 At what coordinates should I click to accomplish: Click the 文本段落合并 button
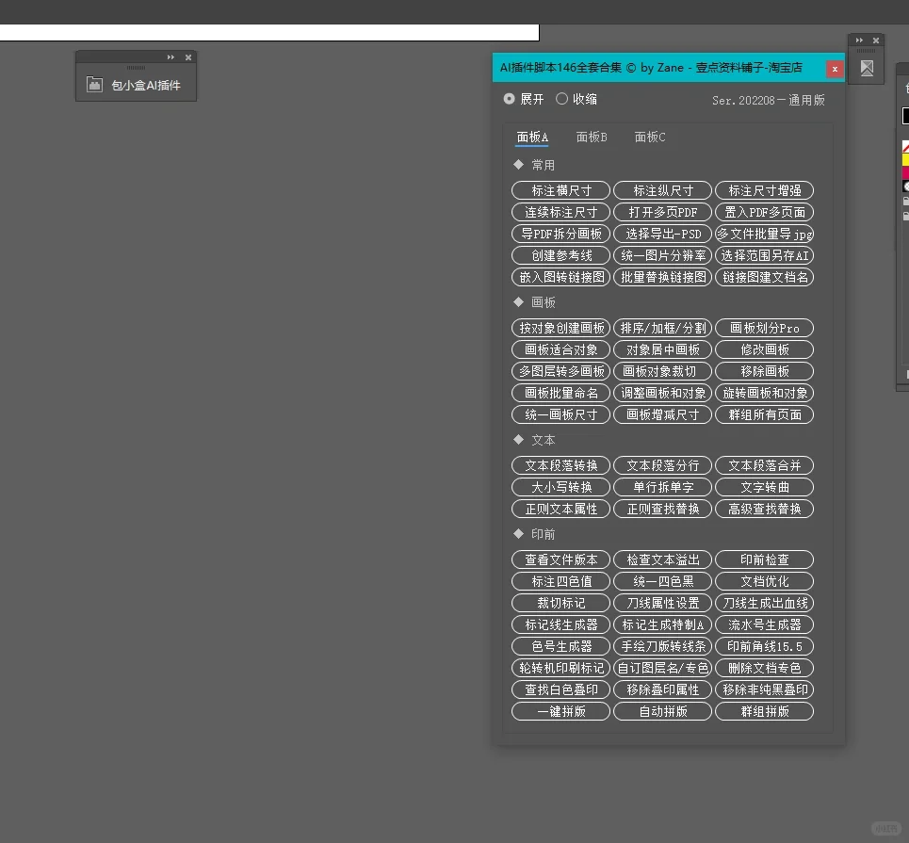(765, 465)
